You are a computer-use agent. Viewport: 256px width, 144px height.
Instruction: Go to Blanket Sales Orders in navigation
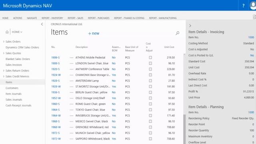[18, 59]
